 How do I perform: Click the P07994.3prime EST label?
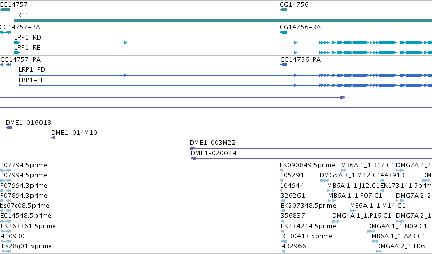click(x=23, y=186)
